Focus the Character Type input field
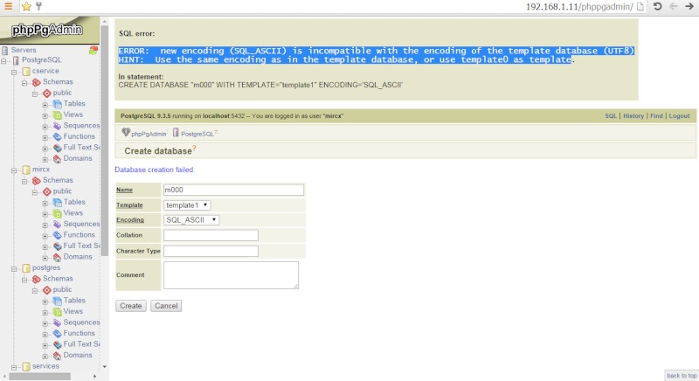This screenshot has width=699, height=381. click(211, 251)
